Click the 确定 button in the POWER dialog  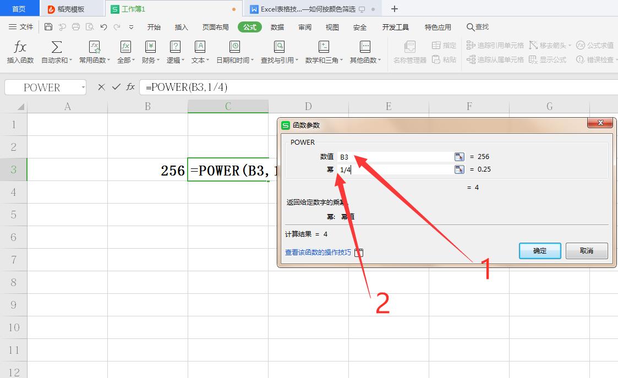point(539,250)
